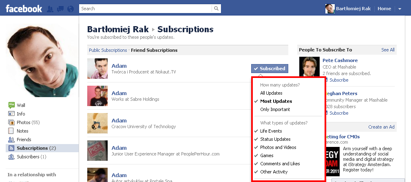
Task: Focus the Search input field
Action: (146, 9)
